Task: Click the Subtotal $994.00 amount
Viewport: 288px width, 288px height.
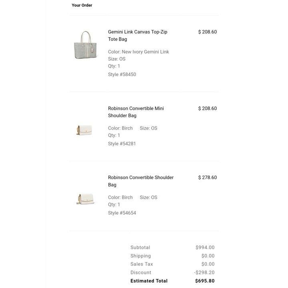Action: [x=205, y=248]
